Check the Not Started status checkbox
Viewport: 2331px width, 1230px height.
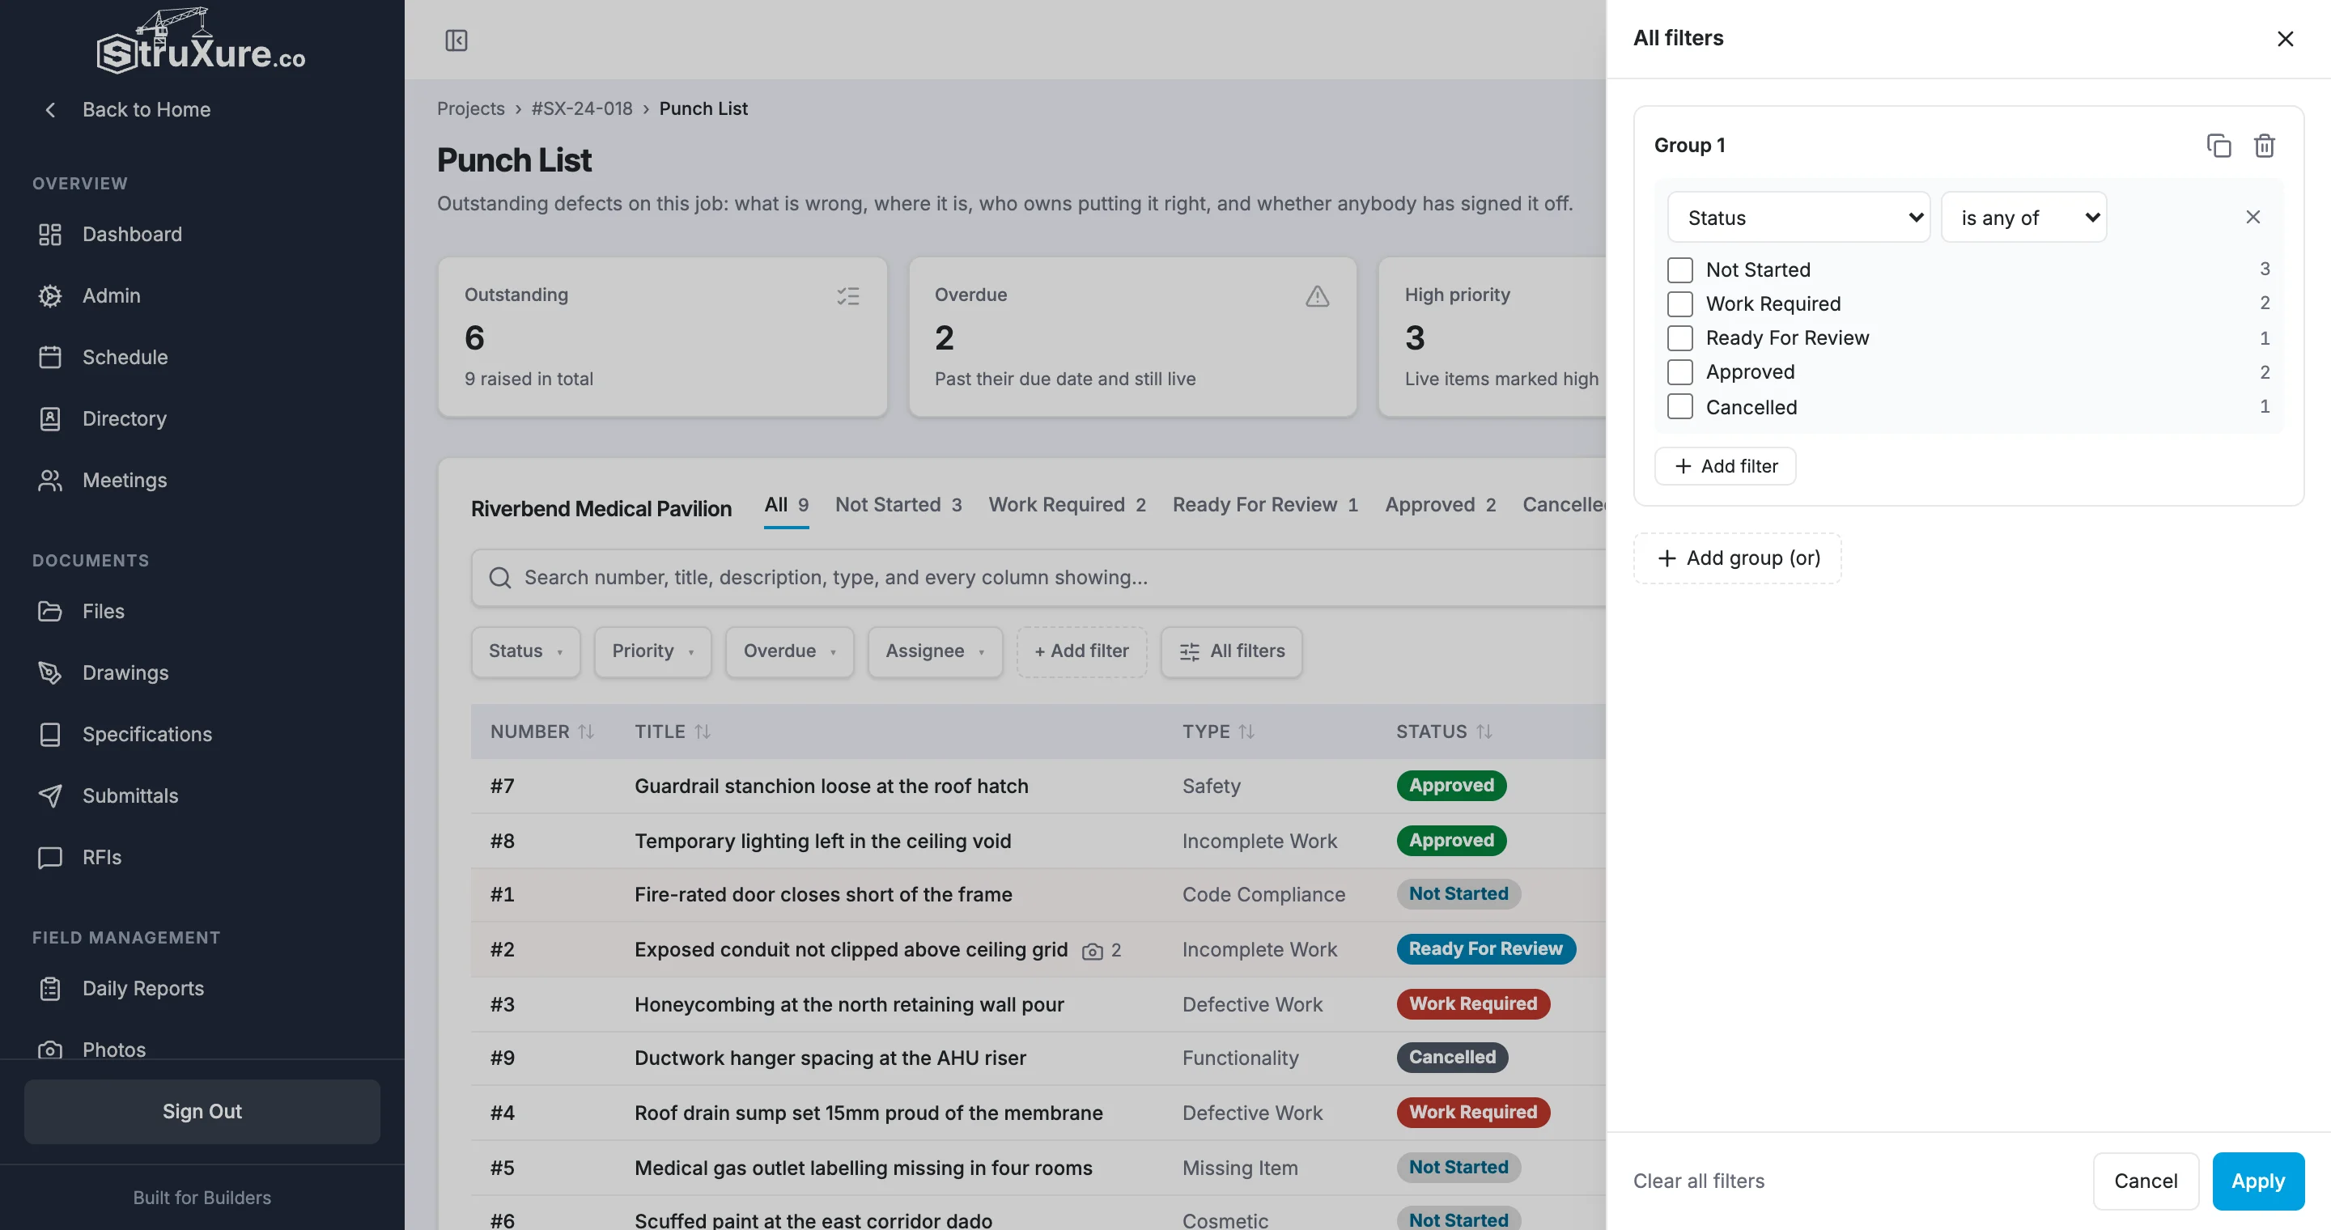(1679, 269)
